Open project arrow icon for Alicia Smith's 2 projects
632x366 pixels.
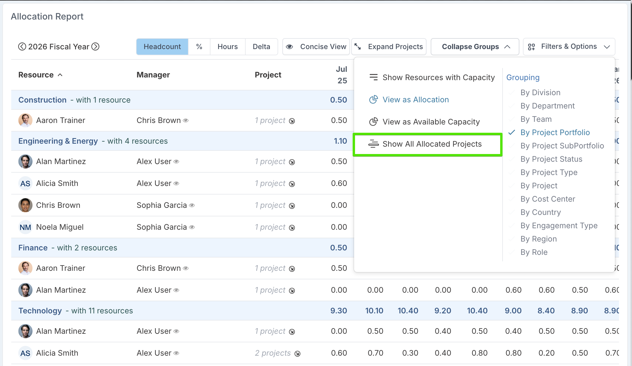coord(297,354)
